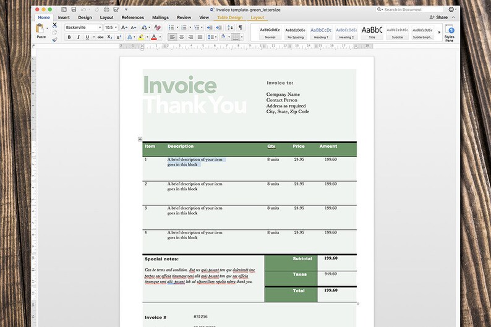Open the Styles Pane
The image size is (491, 327).
tap(450, 33)
